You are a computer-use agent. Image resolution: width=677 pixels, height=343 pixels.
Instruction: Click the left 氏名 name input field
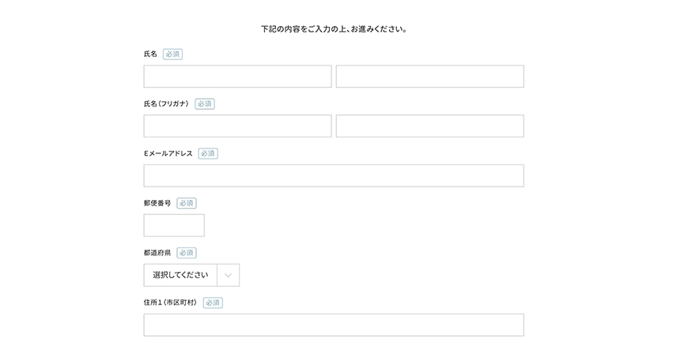pos(237,77)
